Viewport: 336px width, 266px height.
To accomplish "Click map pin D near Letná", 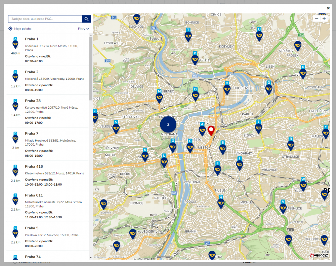I will click(195, 94).
